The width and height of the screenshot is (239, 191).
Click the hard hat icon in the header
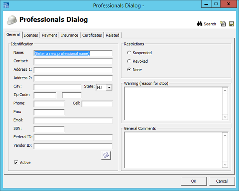tap(12, 20)
